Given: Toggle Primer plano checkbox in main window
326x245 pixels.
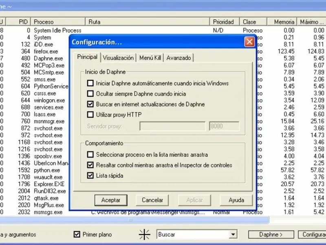Looking at the screenshot, I should click(x=77, y=234).
